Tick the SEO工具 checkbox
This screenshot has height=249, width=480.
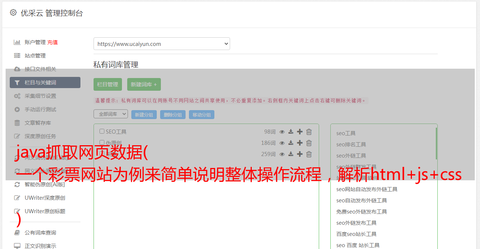(x=102, y=131)
